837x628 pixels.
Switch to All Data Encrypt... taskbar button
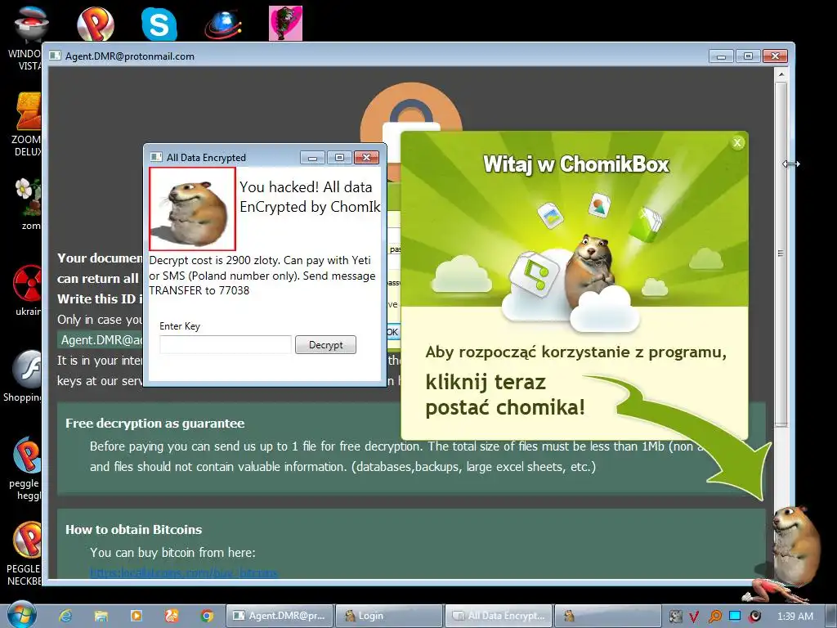499,616
